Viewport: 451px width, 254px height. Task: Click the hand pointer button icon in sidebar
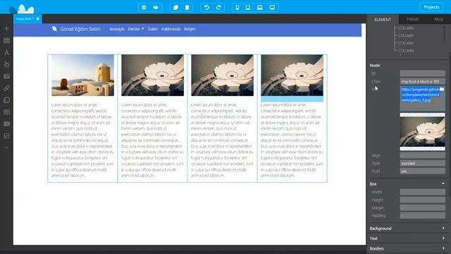click(x=6, y=64)
